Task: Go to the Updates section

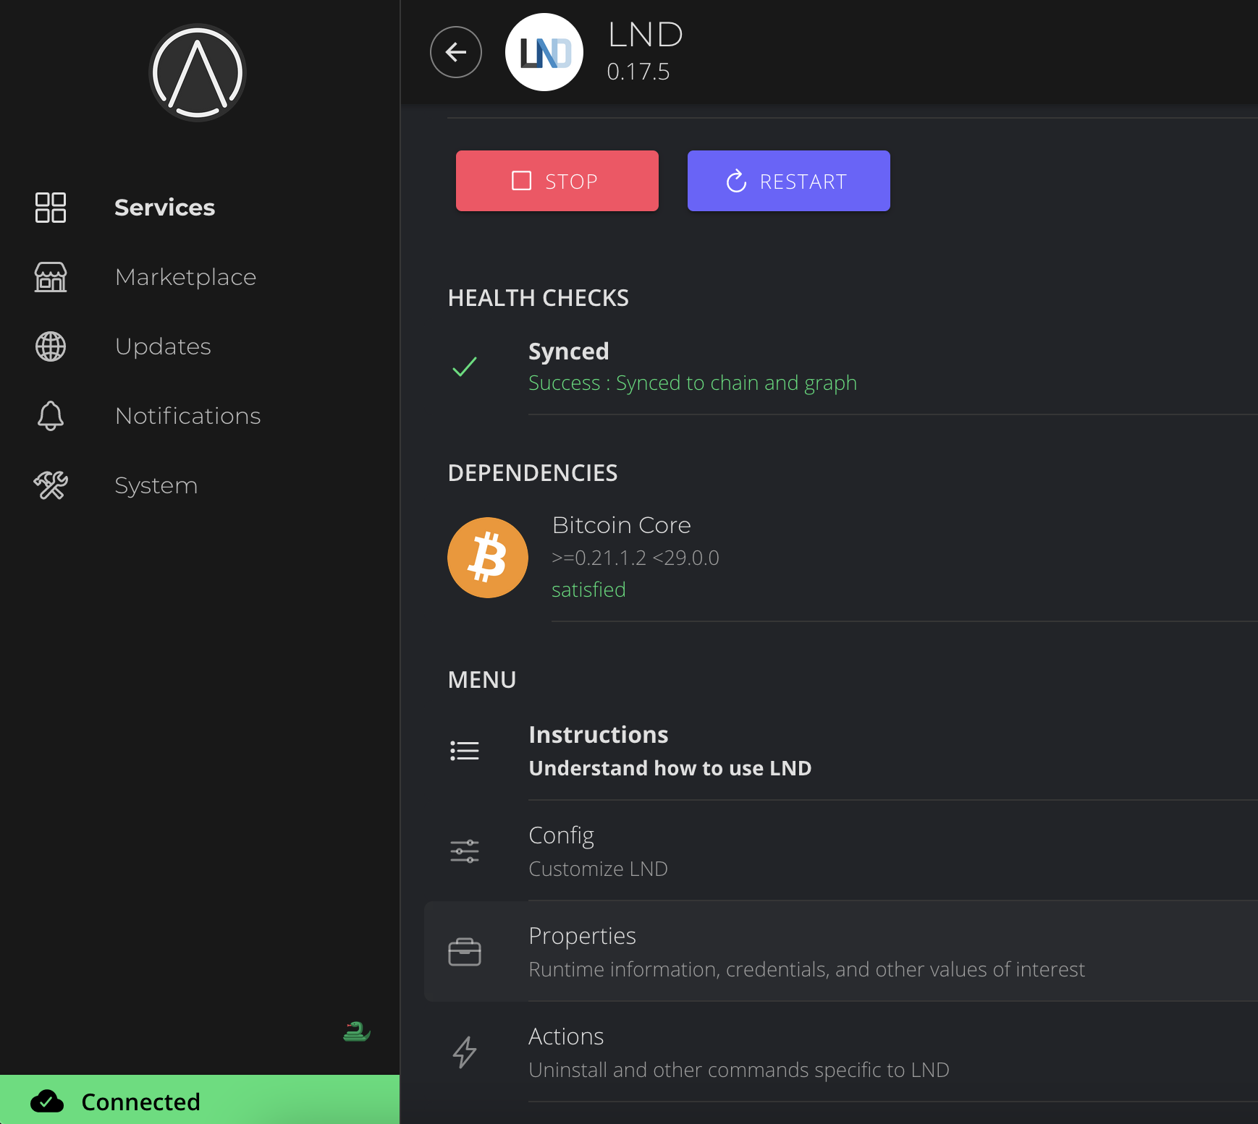Action: 163,346
